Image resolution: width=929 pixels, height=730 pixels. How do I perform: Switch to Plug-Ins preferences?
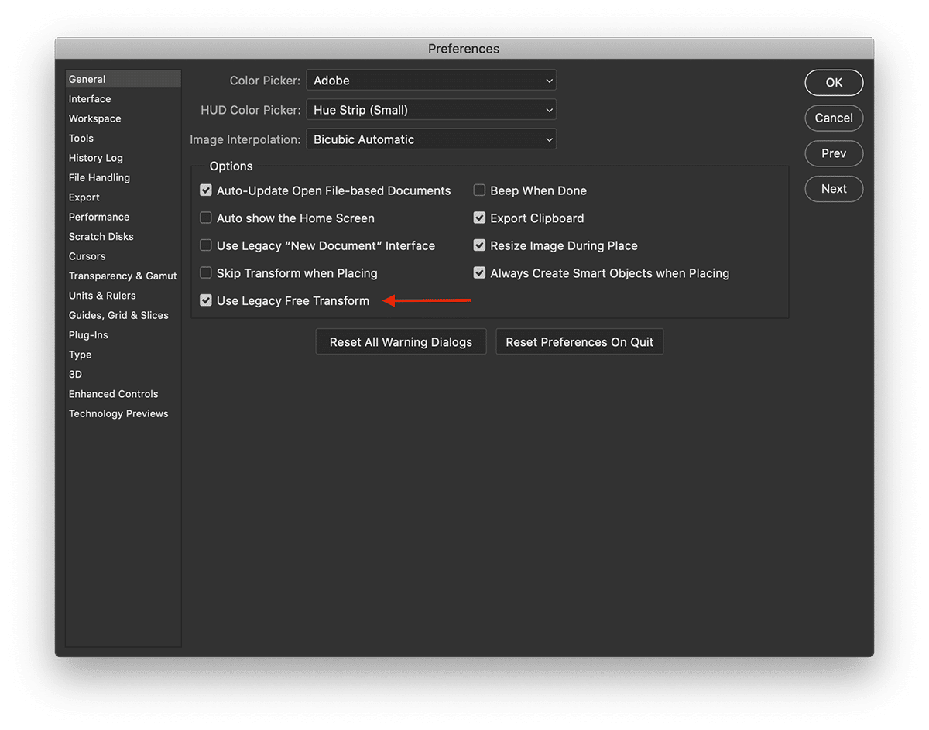click(x=124, y=335)
